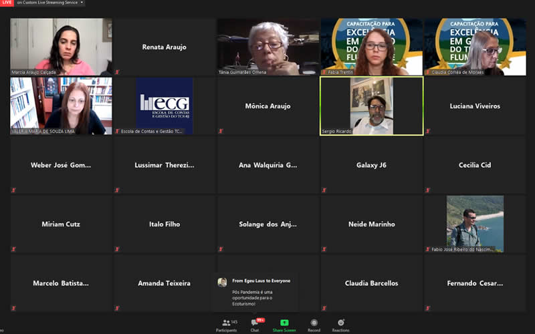Image resolution: width=535 pixels, height=334 pixels.
Task: Click Tânia Guimarães Omena's video tile
Action: click(267, 47)
